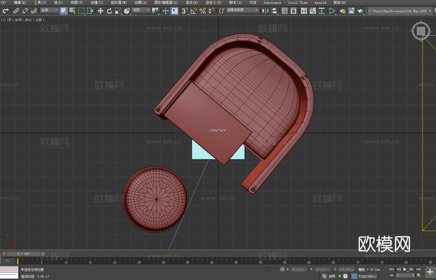Open Schematic View icon
Screen dimensions: 436x280
tap(332, 11)
